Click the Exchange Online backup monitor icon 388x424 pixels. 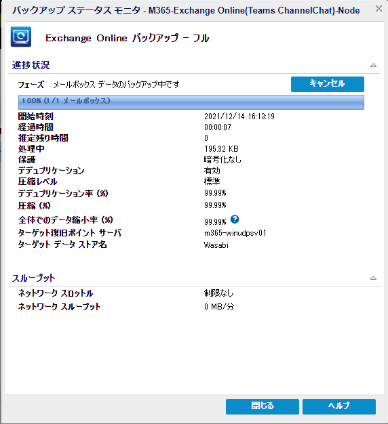point(21,37)
